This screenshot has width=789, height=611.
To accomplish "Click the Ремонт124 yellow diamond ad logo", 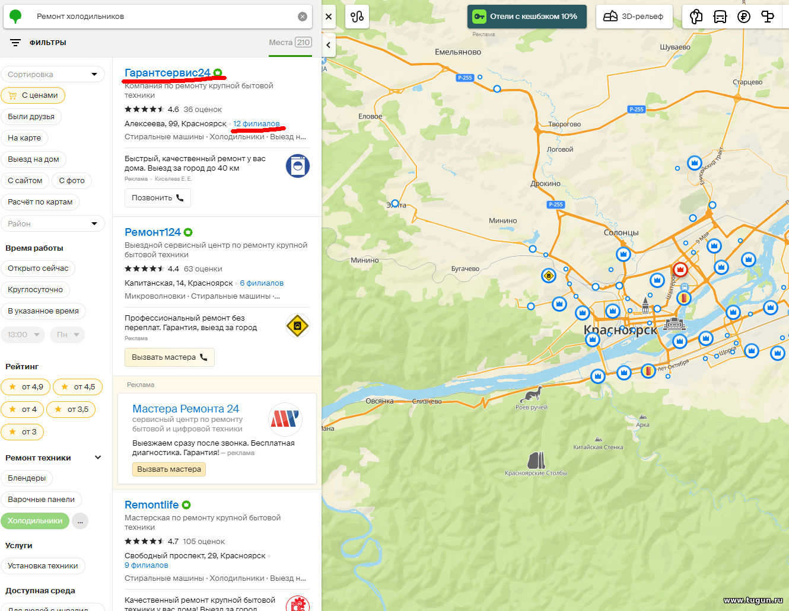I will (298, 325).
